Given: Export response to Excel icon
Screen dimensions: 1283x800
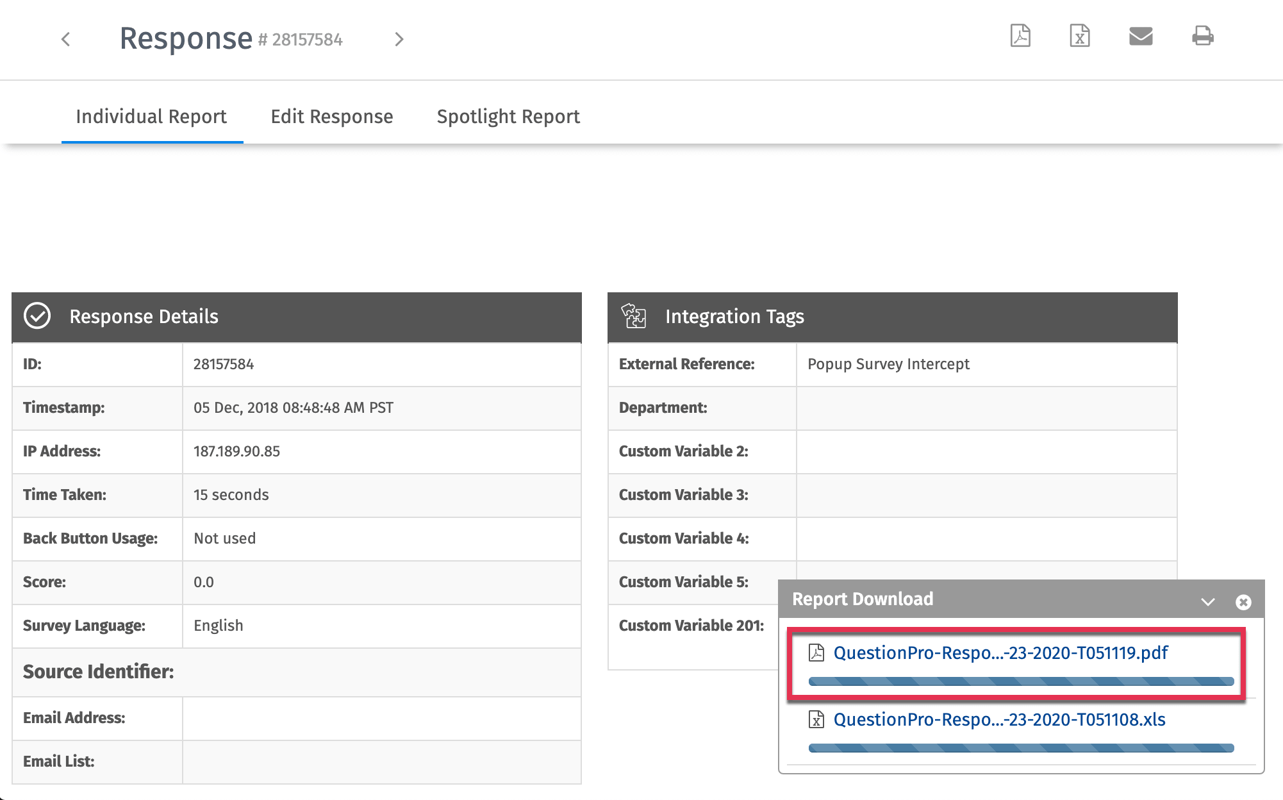Looking at the screenshot, I should [x=1080, y=36].
